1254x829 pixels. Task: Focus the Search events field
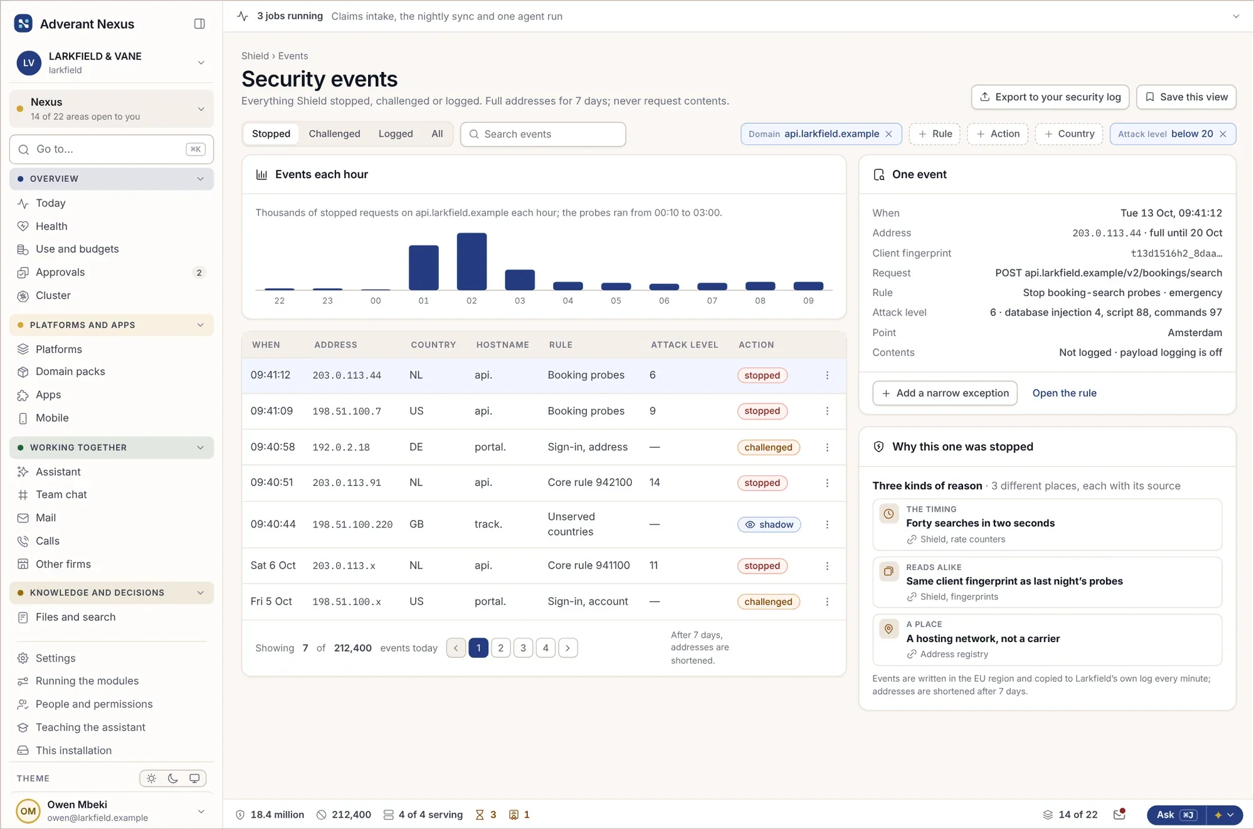tap(543, 134)
